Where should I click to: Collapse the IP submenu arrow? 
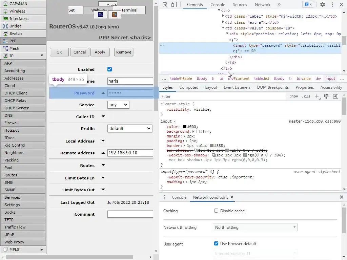tap(42, 56)
